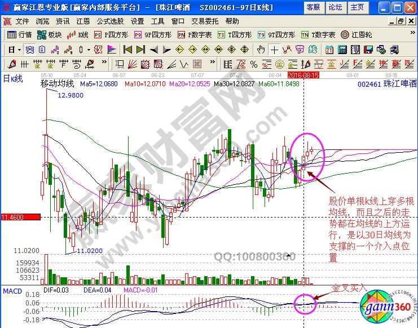This screenshot has height=328, width=418.
Task: Move chart left with black arrow
Action: click(154, 50)
